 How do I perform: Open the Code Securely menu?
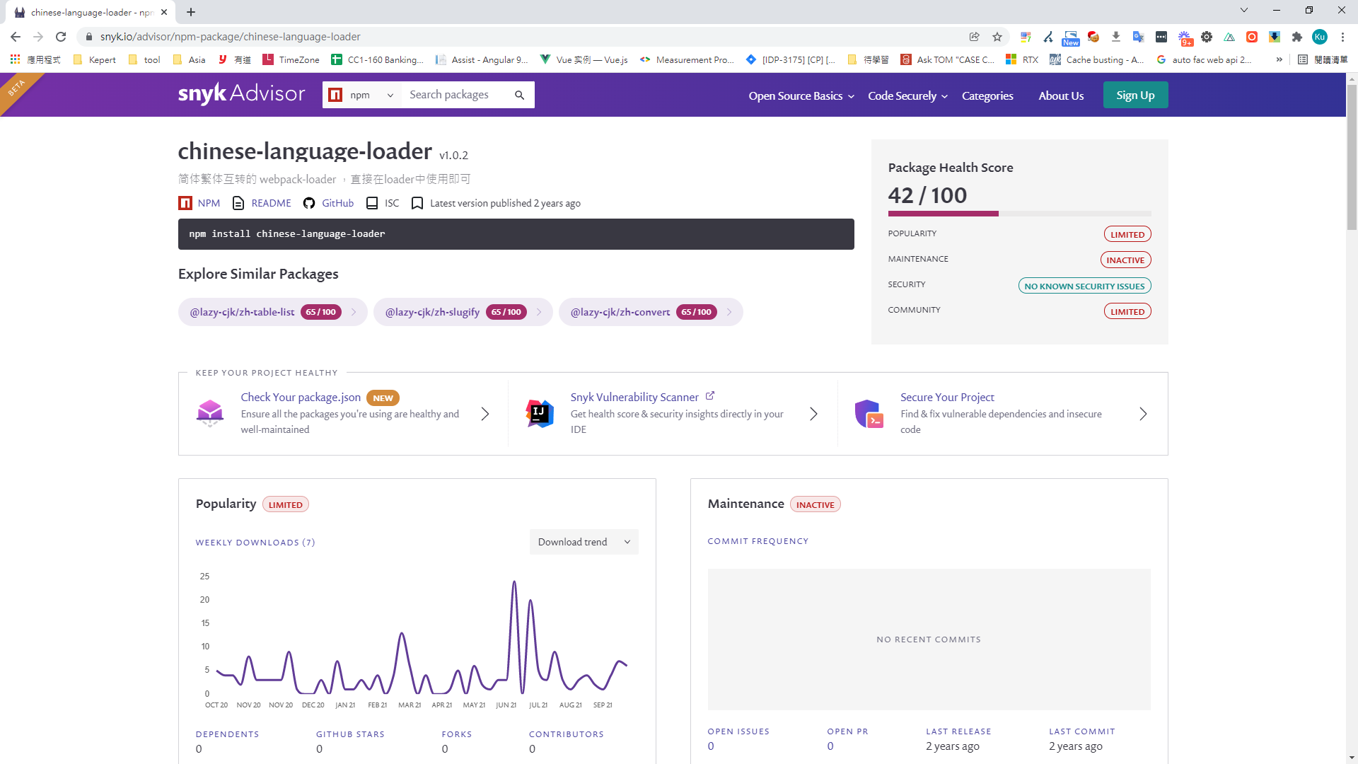tap(907, 95)
